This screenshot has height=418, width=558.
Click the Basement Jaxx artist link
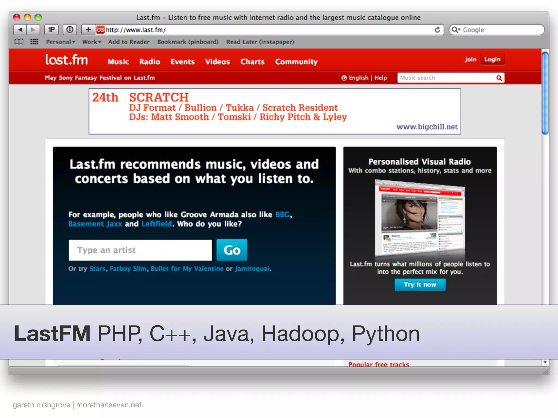[95, 224]
